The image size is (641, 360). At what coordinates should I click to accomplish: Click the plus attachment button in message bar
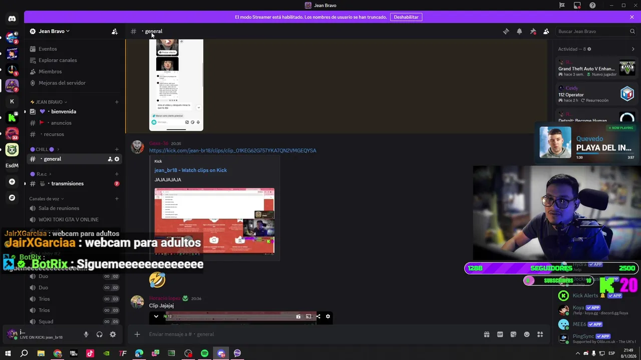[x=137, y=334]
